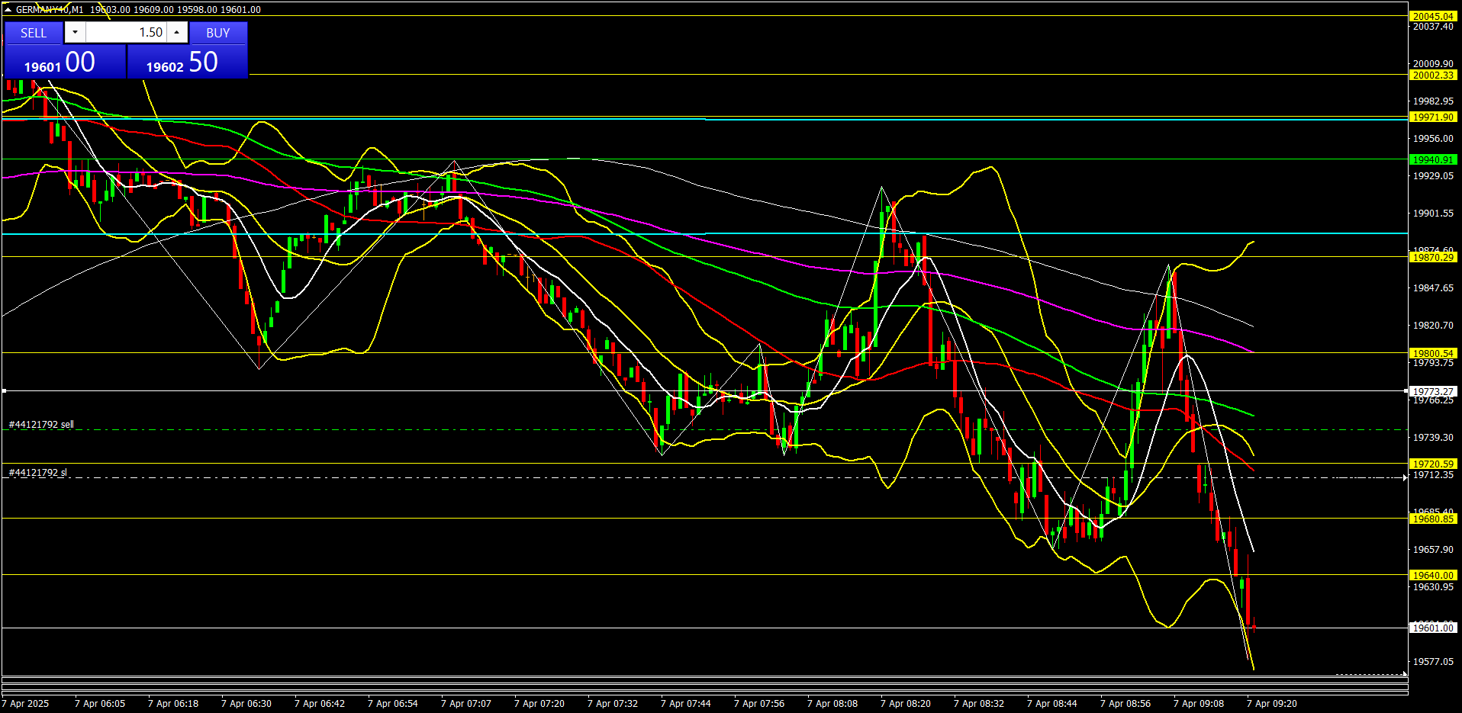The height and width of the screenshot is (713, 1462).
Task: Click the 7 Apr 08:20 time label
Action: (x=905, y=704)
